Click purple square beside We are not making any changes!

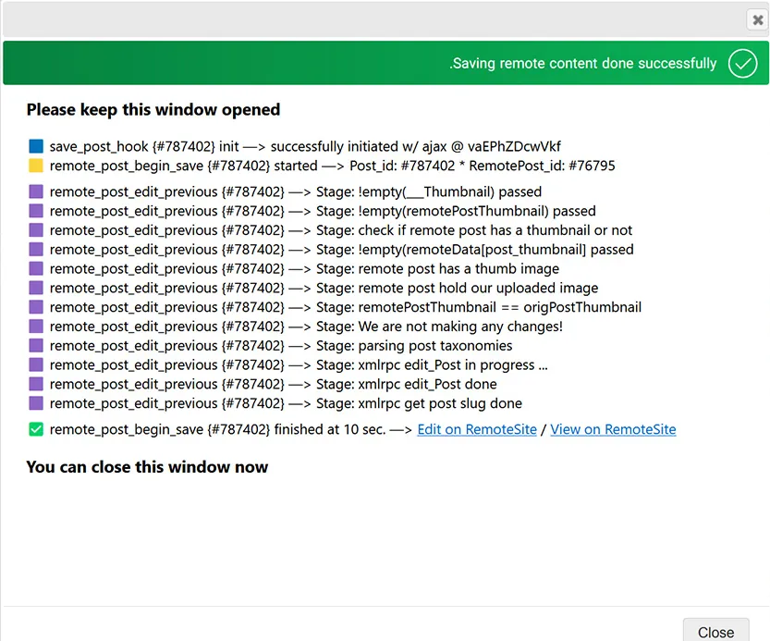36,327
